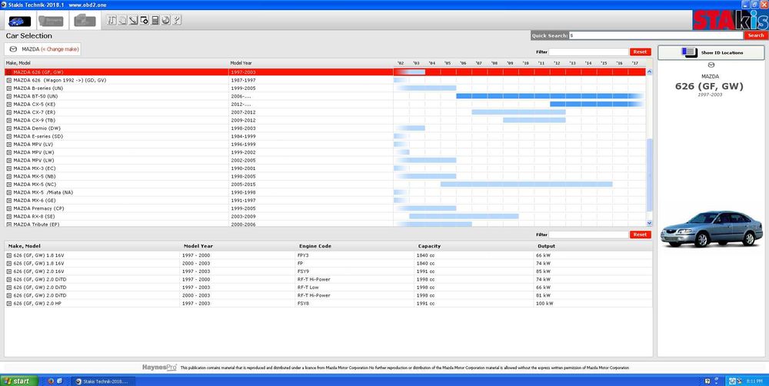Click the first small toolbar icon
Viewport: 769px width, 386px height.
pos(112,20)
